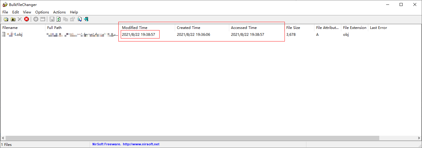Minimize the BulkFileChanger window

tap(387, 4)
